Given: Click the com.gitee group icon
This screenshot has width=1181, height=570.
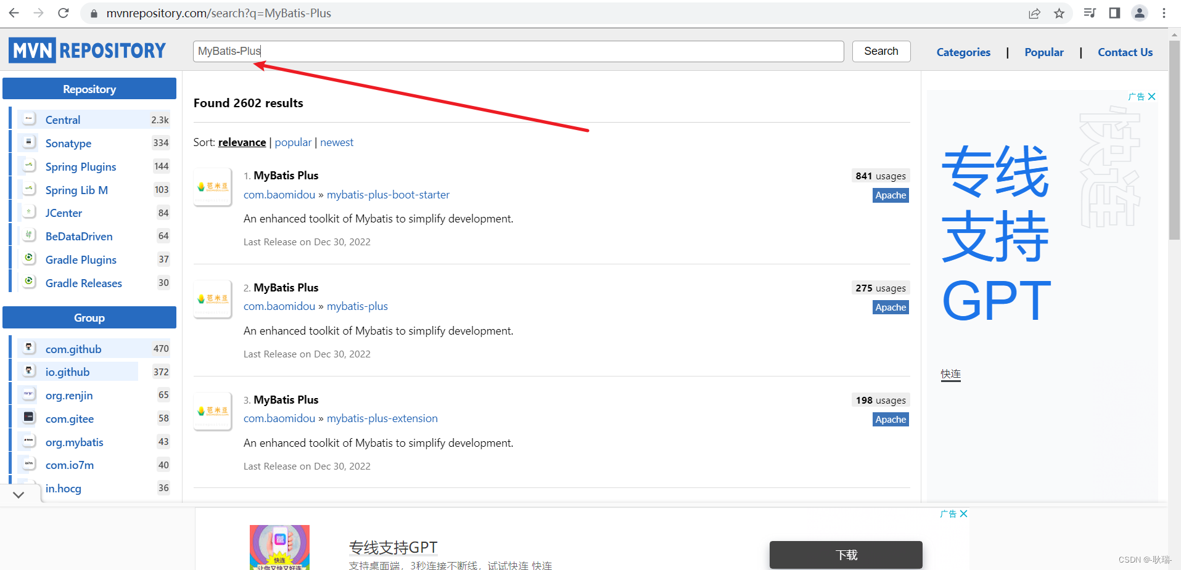Looking at the screenshot, I should pyautogui.click(x=29, y=418).
